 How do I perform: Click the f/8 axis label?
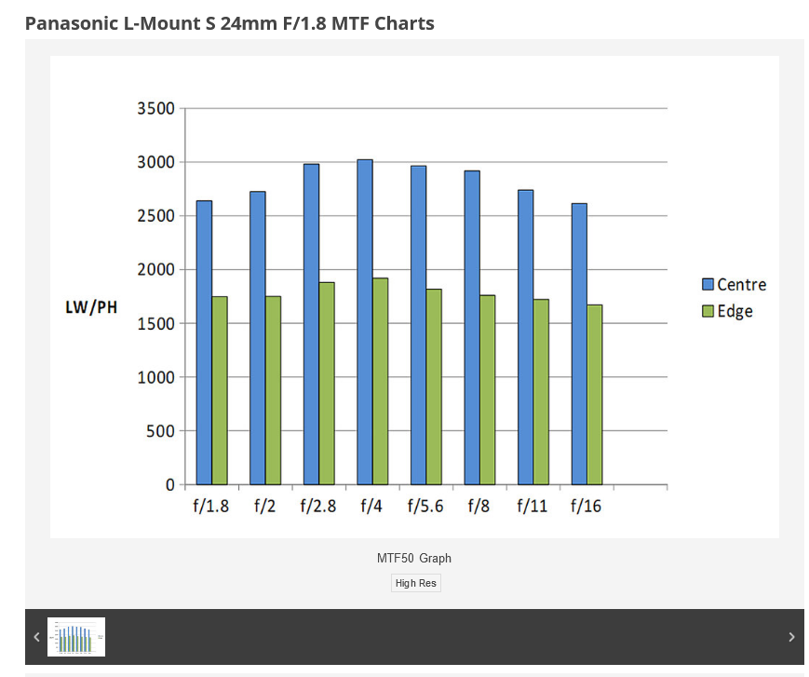479,507
